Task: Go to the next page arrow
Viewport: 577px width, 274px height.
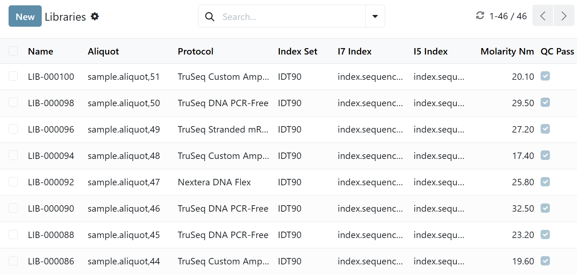Action: pyautogui.click(x=564, y=16)
